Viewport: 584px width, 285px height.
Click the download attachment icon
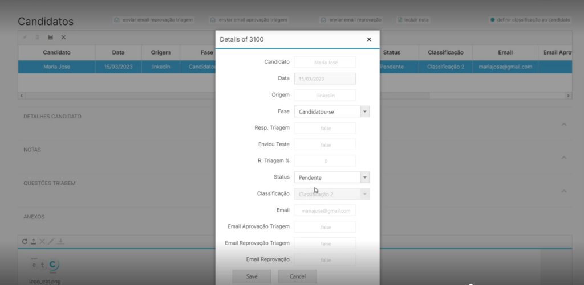tap(60, 242)
